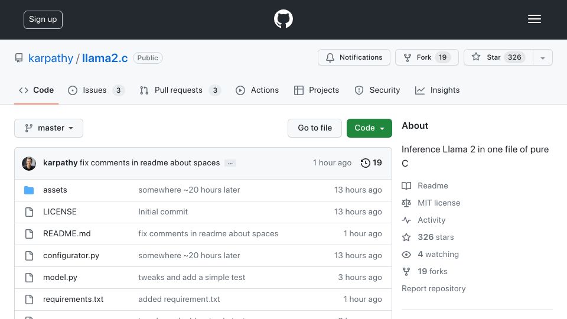This screenshot has width=567, height=319.
Task: Click the repository icon beside karpathy
Action: (x=19, y=58)
